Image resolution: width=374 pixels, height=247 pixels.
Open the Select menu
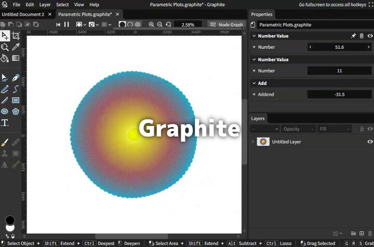[x=62, y=5]
